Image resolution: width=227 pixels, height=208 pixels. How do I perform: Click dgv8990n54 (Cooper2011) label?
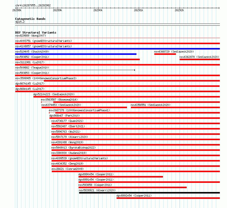coord(96,174)
